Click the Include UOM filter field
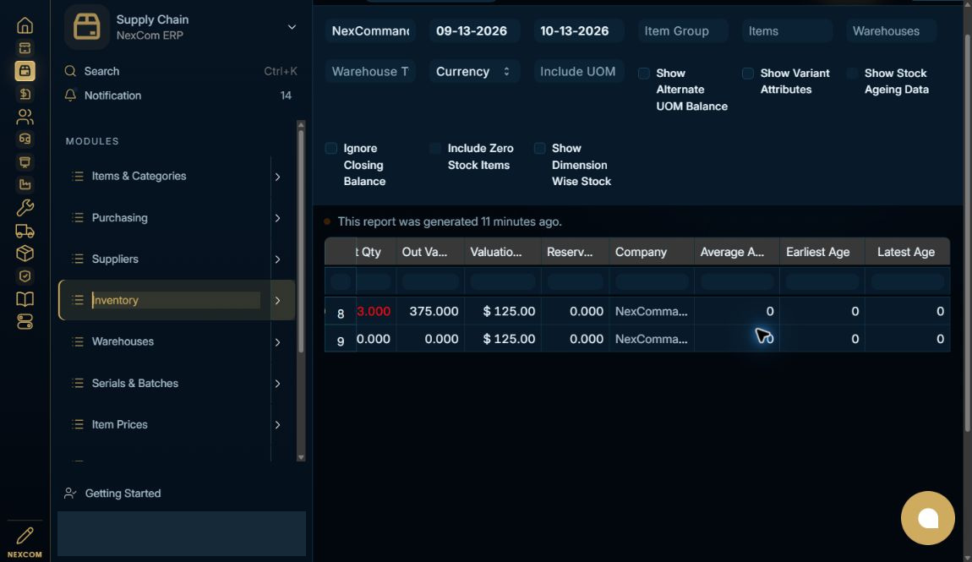The height and width of the screenshot is (562, 972). click(578, 71)
